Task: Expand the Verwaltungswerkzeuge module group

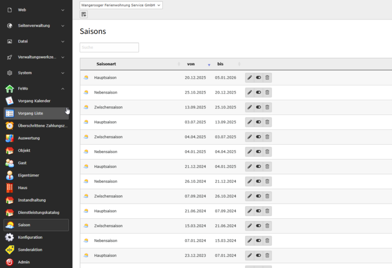Action: [x=36, y=57]
